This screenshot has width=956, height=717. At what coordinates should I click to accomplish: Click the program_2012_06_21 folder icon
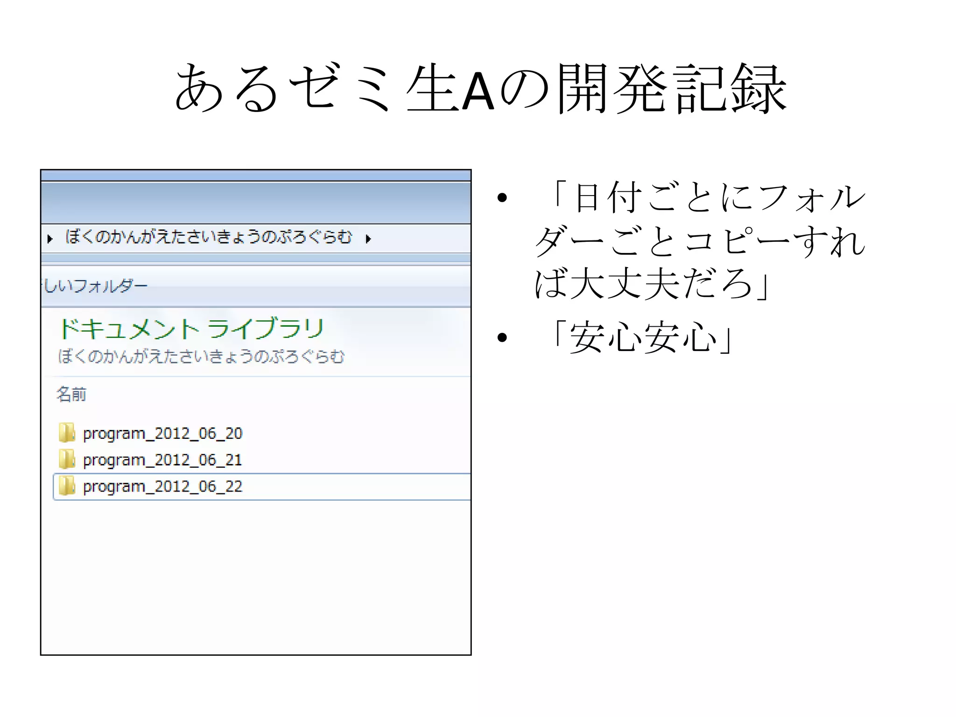click(67, 459)
